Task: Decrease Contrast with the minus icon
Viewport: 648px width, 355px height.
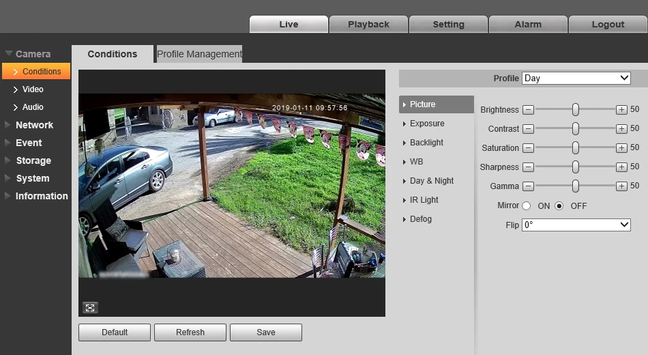Action: point(528,128)
